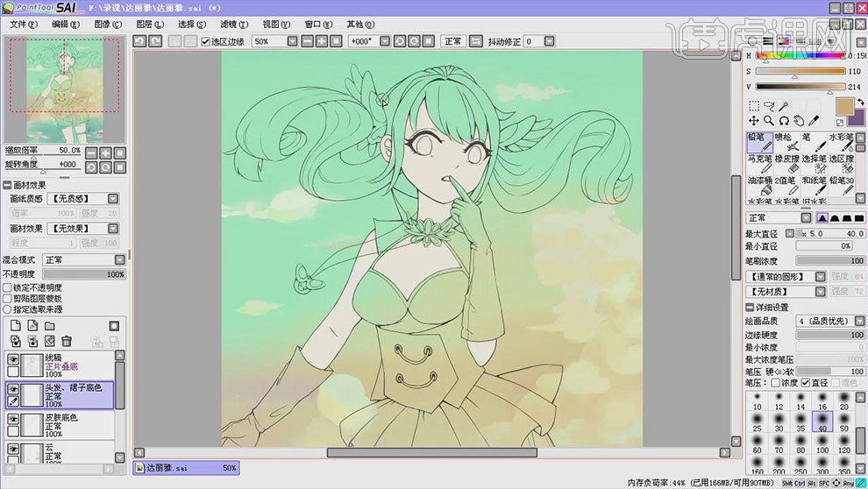This screenshot has width=868, height=489.
Task: Click the background purple color swatch
Action: click(x=857, y=119)
